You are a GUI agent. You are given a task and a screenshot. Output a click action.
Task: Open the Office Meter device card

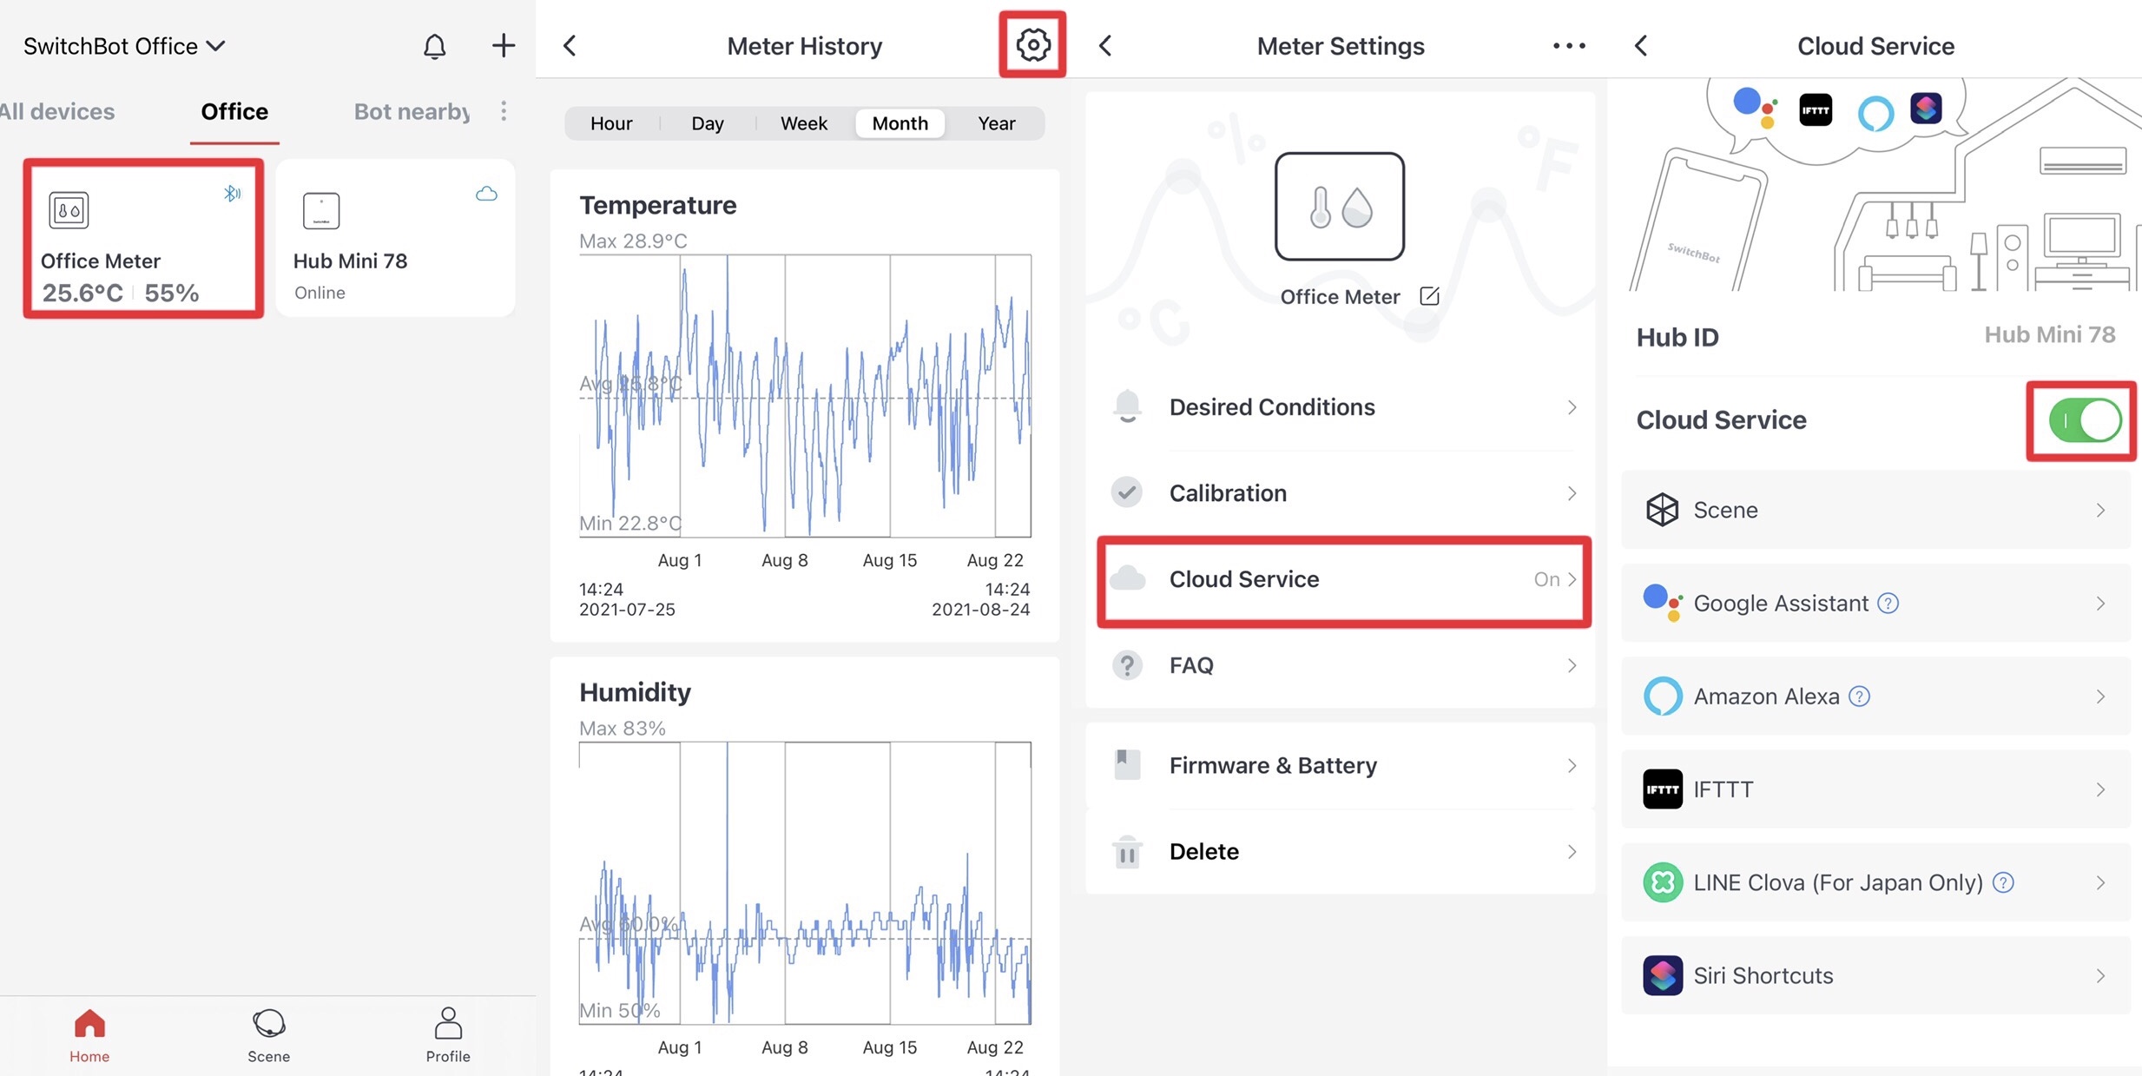click(144, 238)
